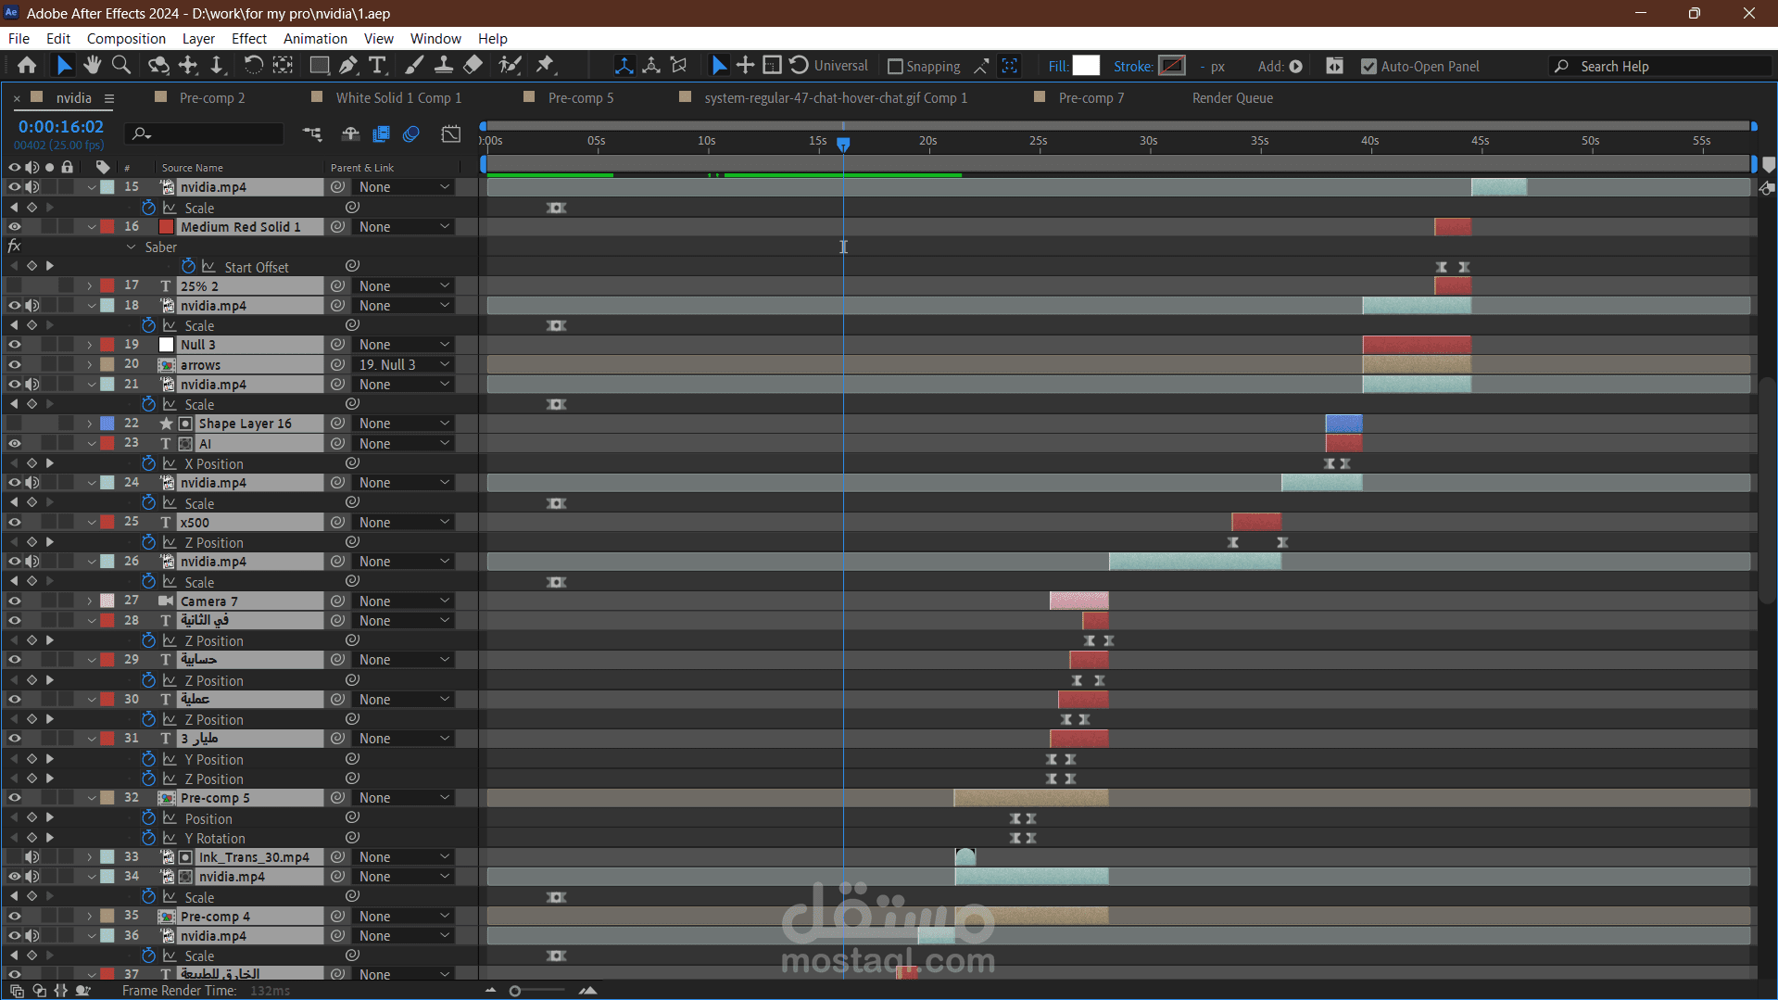Mute audio of Ink_Trans_30.mp4 layer

pyautogui.click(x=32, y=857)
